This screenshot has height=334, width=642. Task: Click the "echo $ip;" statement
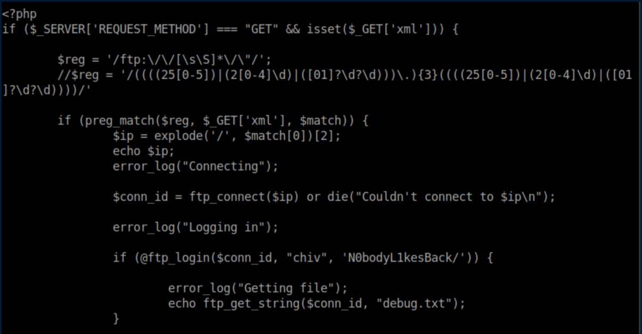[143, 151]
